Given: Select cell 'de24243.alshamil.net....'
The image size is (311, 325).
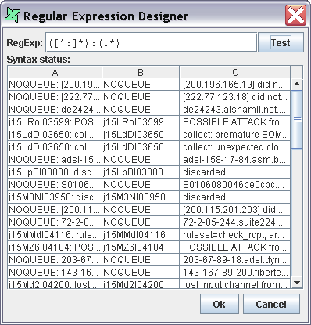Looking at the screenshot, I should coord(235,110).
